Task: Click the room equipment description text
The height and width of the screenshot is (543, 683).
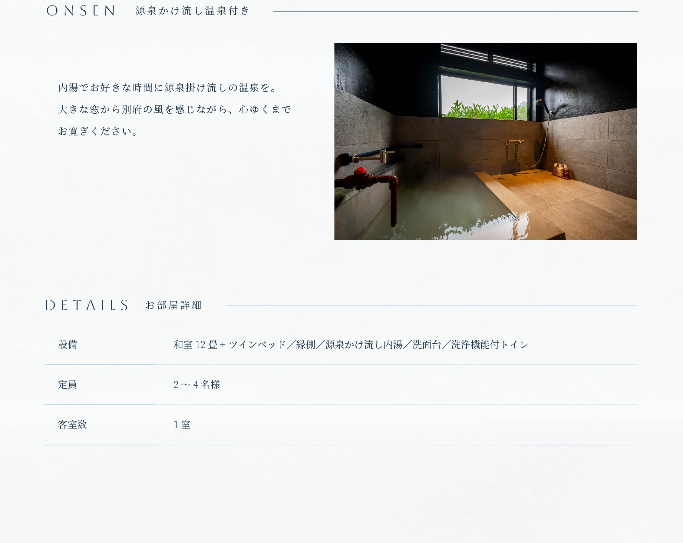Action: 351,345
